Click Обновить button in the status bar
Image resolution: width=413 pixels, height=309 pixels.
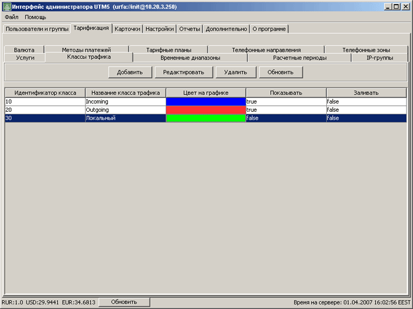tap(124, 302)
